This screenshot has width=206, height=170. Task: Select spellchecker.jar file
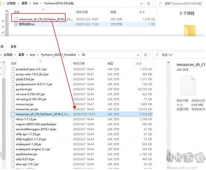pyautogui.click(x=27, y=154)
